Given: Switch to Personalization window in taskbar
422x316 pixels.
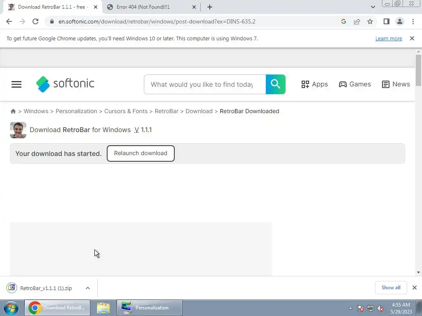Looking at the screenshot, I should (x=150, y=308).
